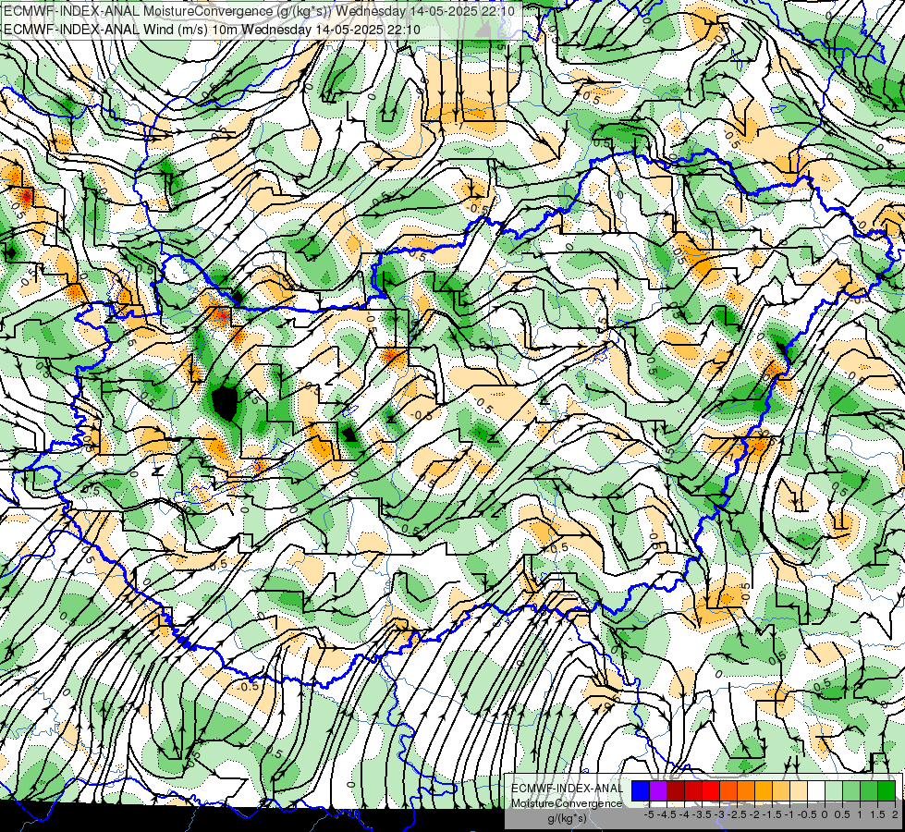Image resolution: width=905 pixels, height=832 pixels.
Task: Click the -3.5 tick label on the legend
Action: pos(702,814)
